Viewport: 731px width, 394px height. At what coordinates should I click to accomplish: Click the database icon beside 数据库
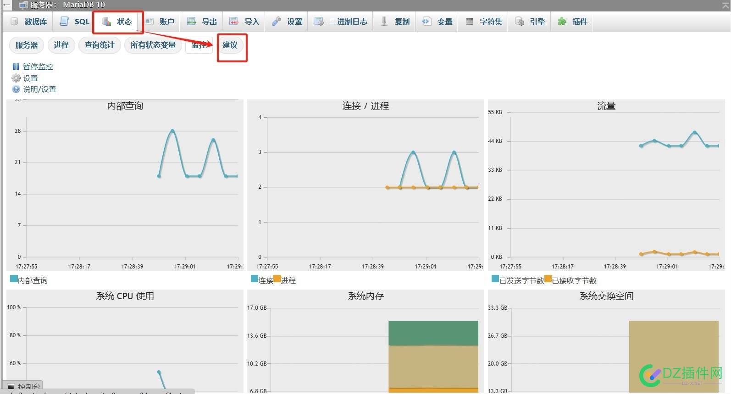pyautogui.click(x=14, y=22)
